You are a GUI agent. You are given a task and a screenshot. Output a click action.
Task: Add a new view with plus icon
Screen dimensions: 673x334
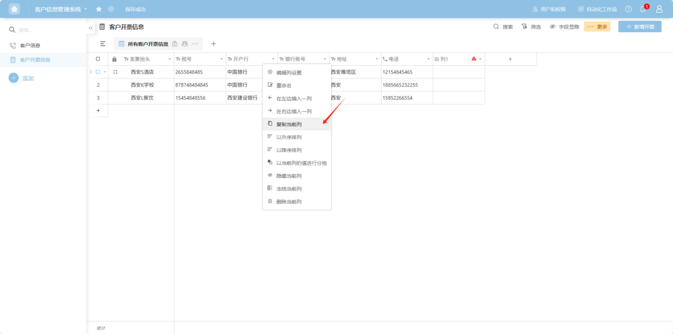coord(214,44)
